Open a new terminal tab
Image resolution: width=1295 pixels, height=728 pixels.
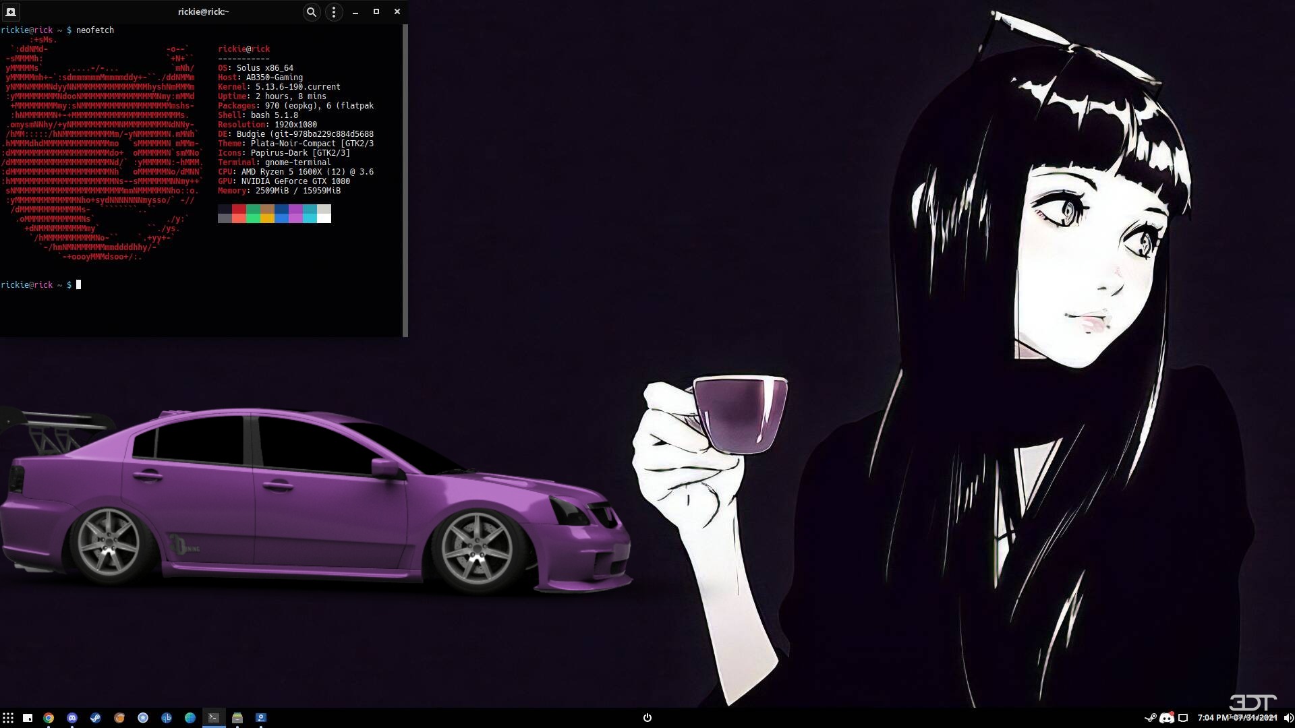coord(11,12)
